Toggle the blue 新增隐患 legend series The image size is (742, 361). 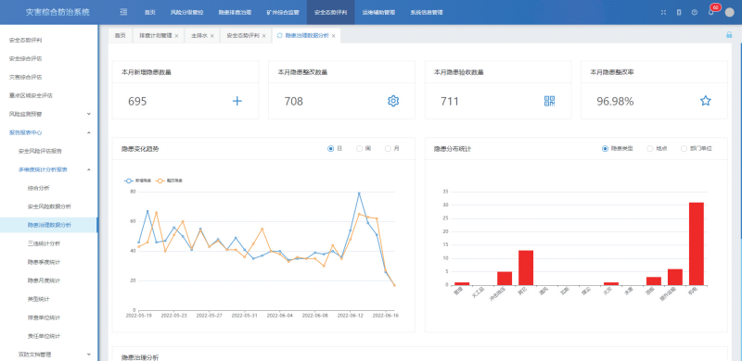tap(137, 180)
